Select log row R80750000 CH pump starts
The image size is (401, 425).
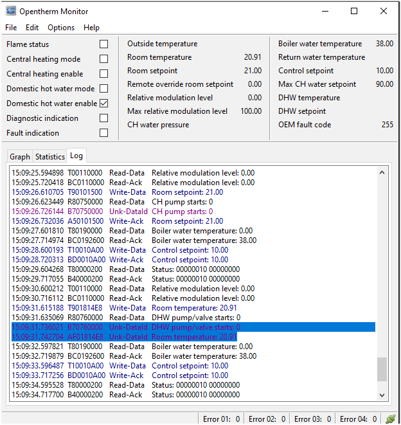(x=193, y=202)
